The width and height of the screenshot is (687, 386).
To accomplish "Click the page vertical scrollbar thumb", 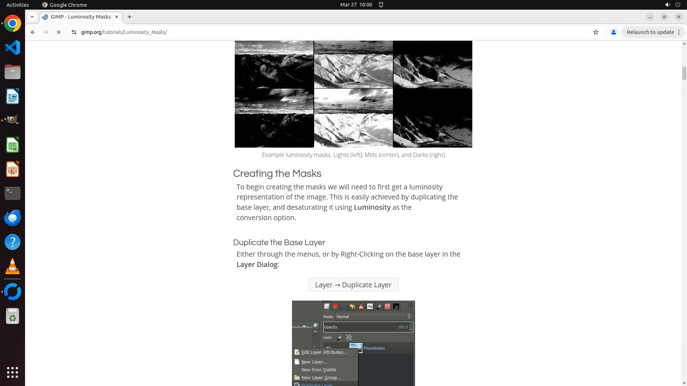I will click(x=684, y=73).
